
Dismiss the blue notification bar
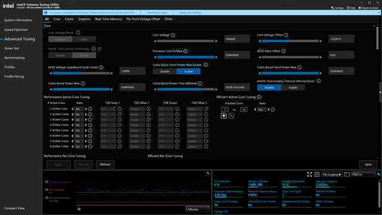[379, 13]
